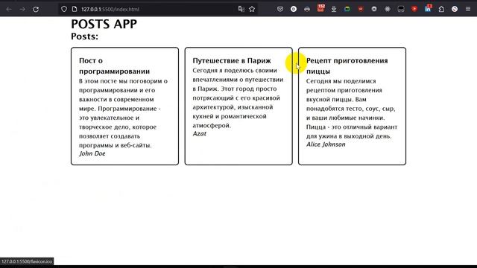Image resolution: width=477 pixels, height=268 pixels.
Task: Reload the current page
Action: click(36, 9)
